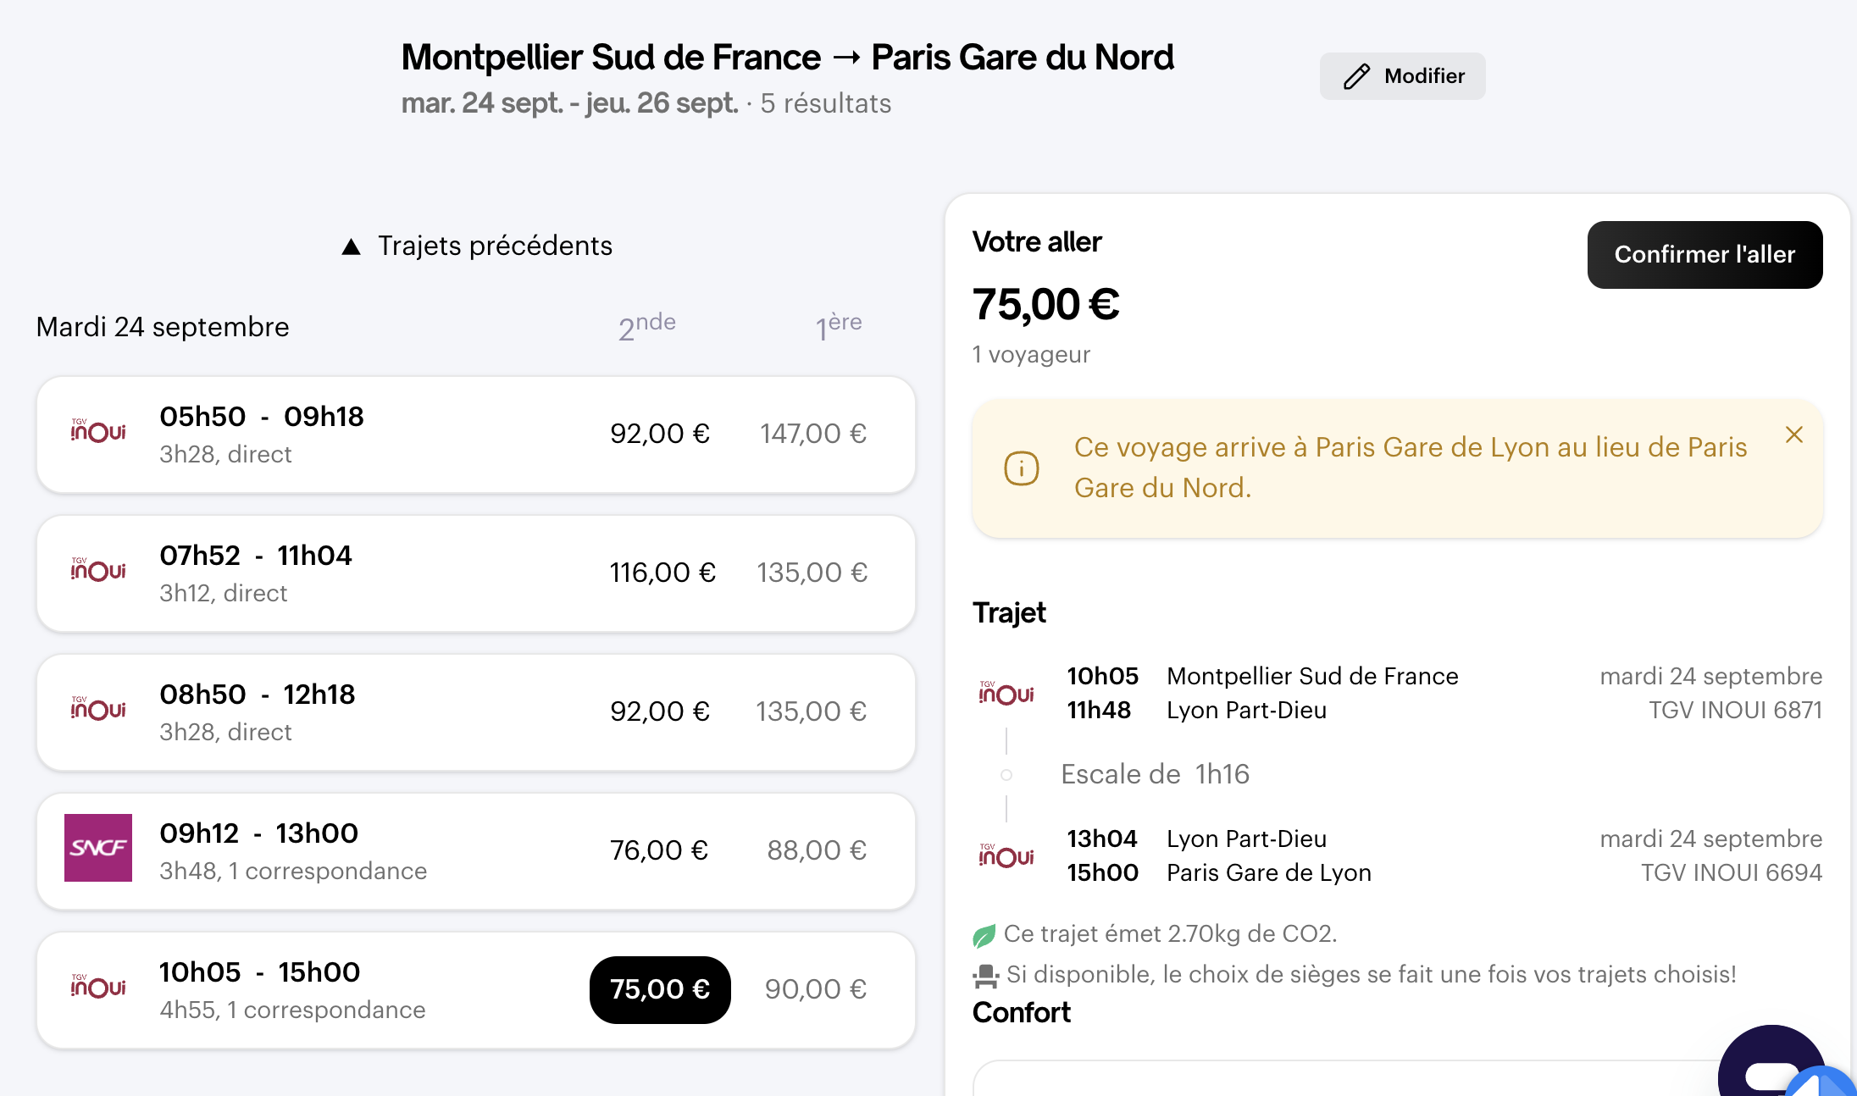Select 135,00 € first class for 07h52

(812, 573)
